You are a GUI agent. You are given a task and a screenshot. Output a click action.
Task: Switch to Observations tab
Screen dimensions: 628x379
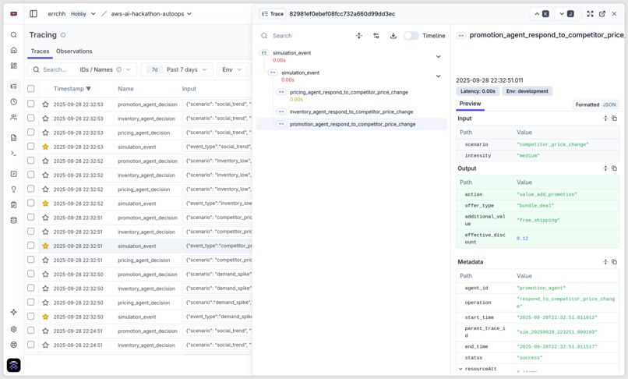[74, 51]
